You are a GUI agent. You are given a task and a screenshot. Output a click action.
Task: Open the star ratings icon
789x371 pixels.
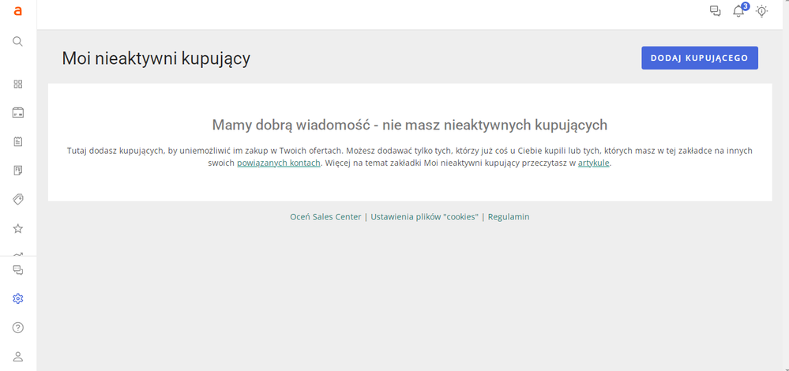(x=17, y=229)
